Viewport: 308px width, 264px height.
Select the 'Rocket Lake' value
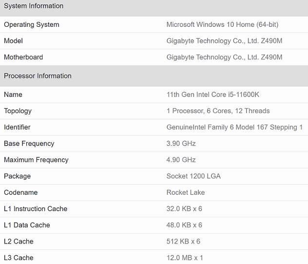186,192
